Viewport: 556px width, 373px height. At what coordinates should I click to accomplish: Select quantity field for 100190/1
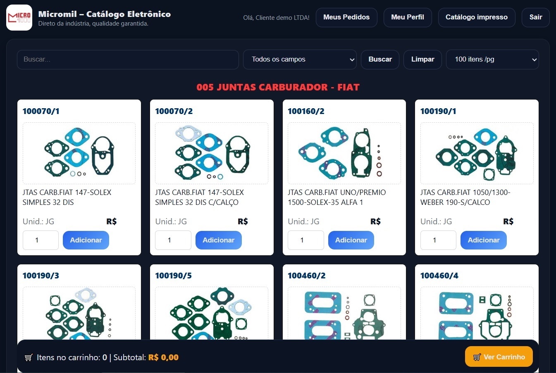438,240
